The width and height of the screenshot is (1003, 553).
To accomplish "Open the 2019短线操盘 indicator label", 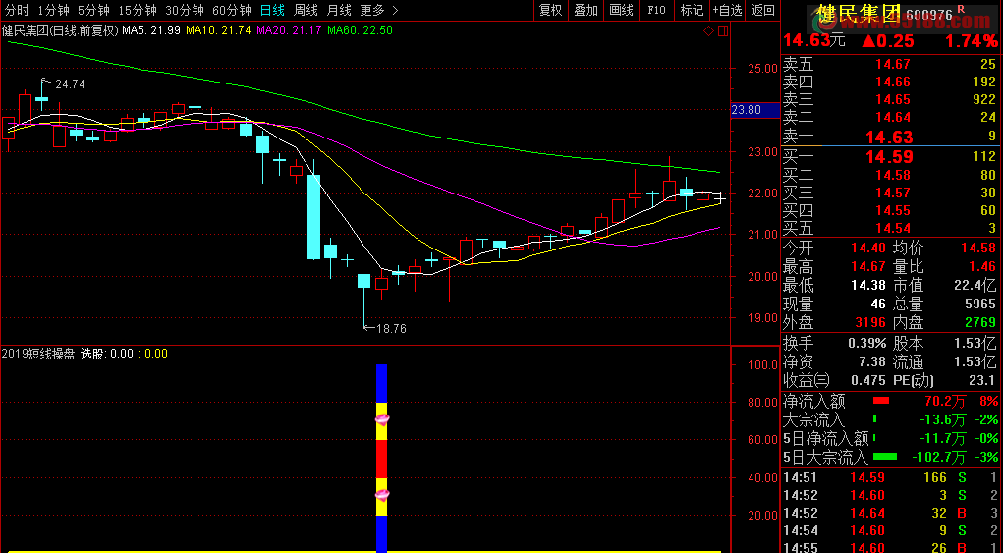I will click(x=38, y=354).
